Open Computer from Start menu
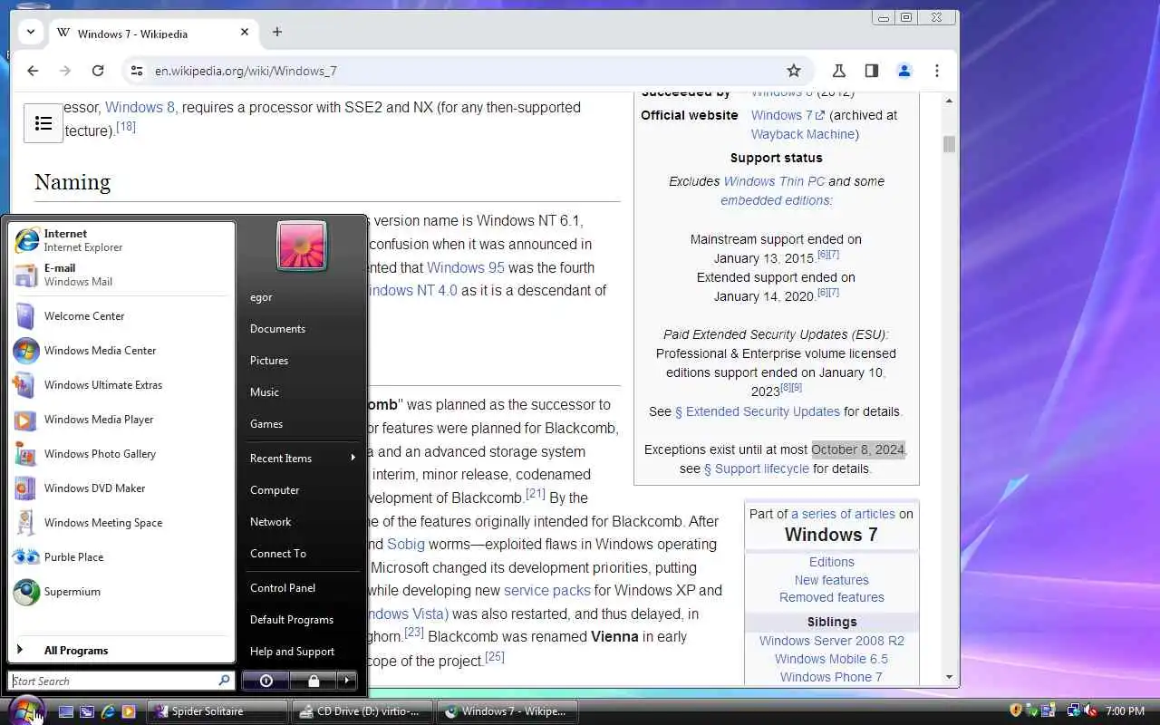The height and width of the screenshot is (725, 1160). 302,490
